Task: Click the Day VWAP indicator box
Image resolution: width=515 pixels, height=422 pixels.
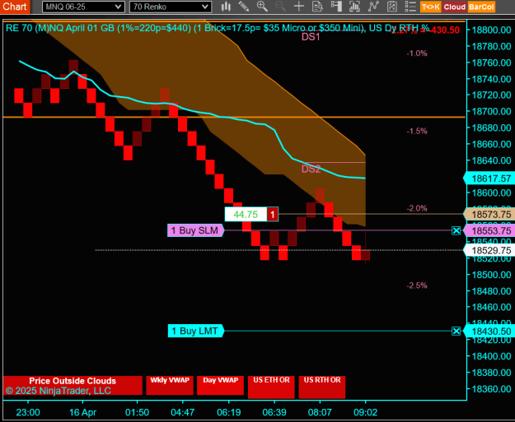Action: pyautogui.click(x=220, y=385)
